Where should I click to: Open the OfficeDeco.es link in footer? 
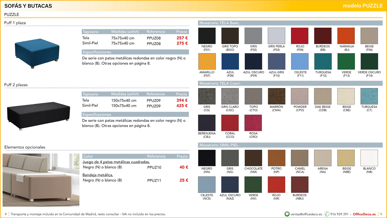(x=364, y=214)
